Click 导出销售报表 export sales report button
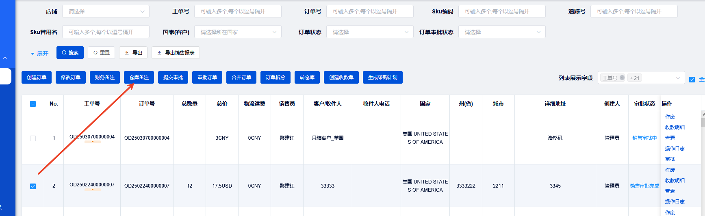The height and width of the screenshot is (216, 705). [x=176, y=53]
